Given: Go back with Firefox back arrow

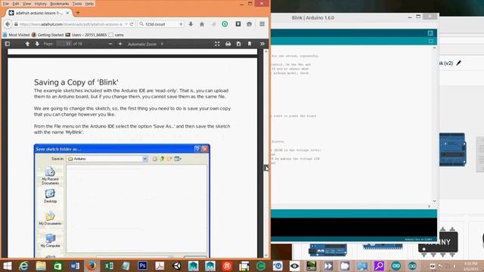Looking at the screenshot, I should click(x=8, y=24).
